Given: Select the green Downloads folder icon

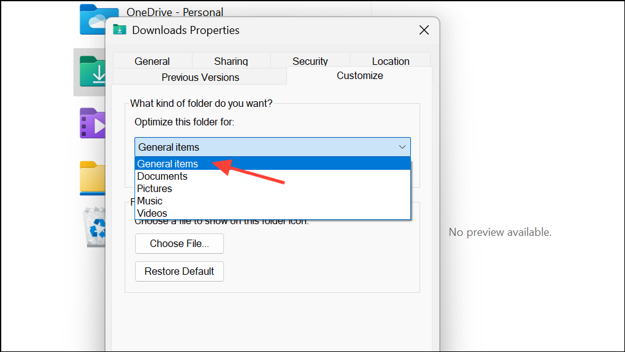Looking at the screenshot, I should point(93,72).
